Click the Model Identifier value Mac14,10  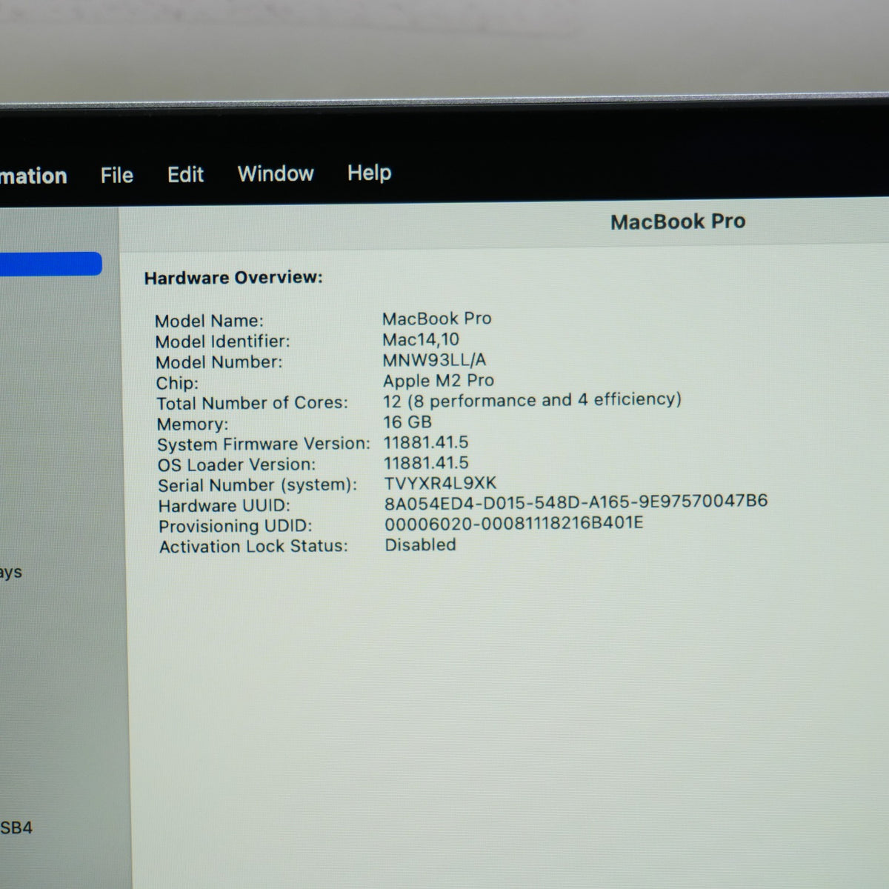click(421, 339)
